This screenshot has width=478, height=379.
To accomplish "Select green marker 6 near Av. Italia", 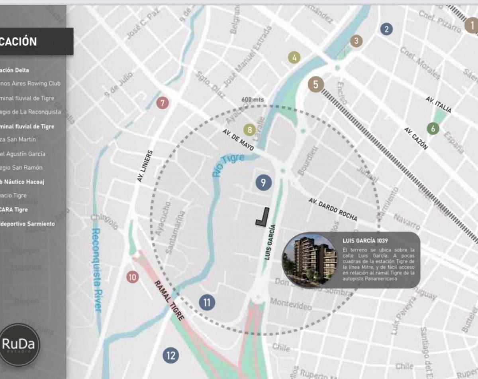I will [433, 128].
